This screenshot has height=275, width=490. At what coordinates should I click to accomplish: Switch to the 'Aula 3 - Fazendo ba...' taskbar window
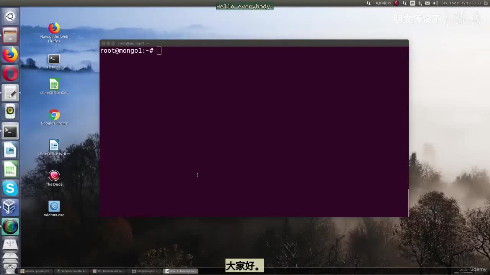(x=181, y=271)
